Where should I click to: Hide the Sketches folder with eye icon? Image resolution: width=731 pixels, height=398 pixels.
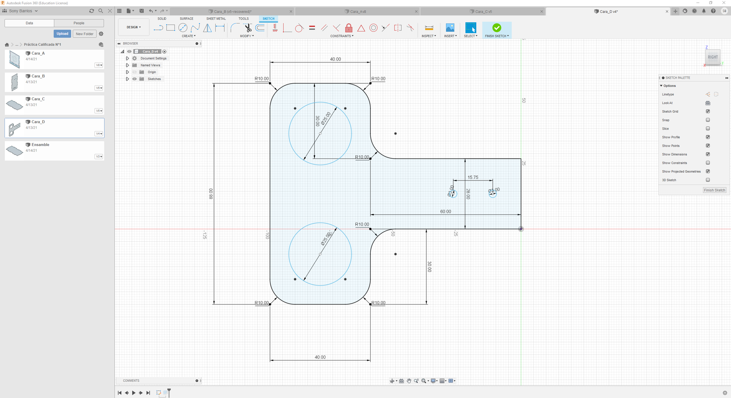134,79
